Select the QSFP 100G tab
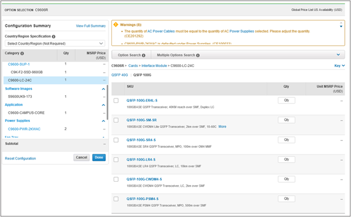Image resolution: width=351 pixels, height=217 pixels. [x=142, y=75]
